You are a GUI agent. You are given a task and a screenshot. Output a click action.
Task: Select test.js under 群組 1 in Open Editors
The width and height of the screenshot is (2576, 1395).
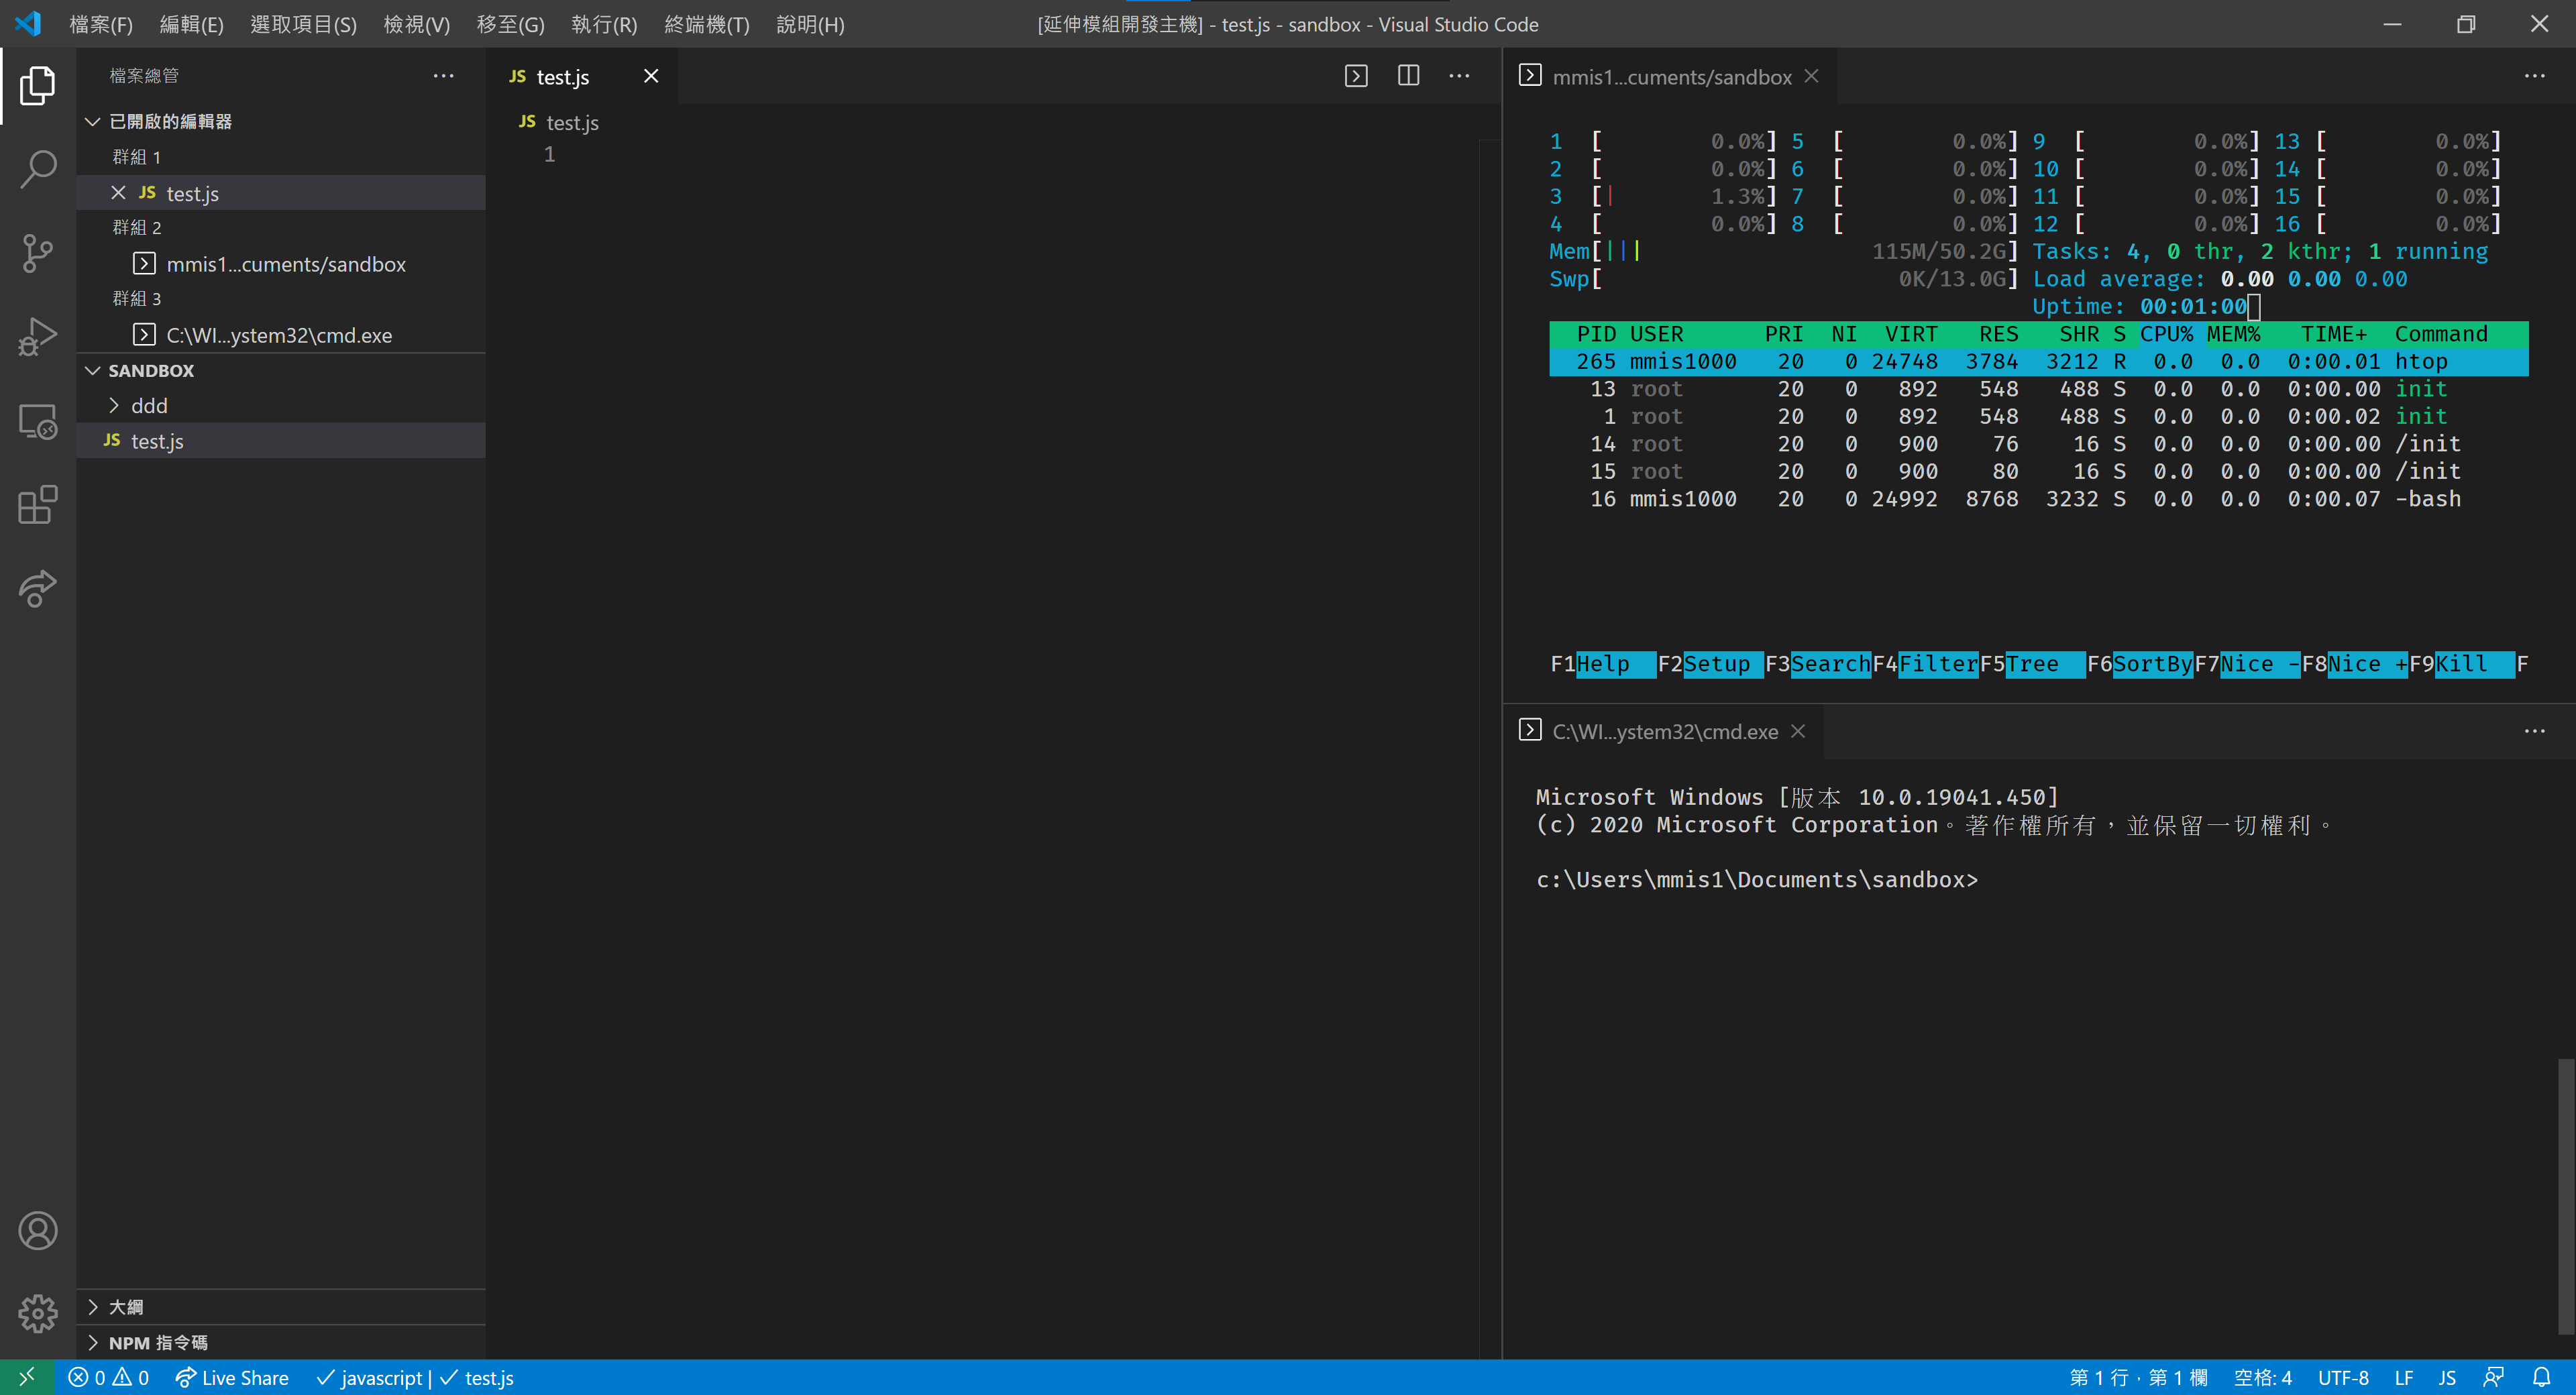click(x=280, y=193)
